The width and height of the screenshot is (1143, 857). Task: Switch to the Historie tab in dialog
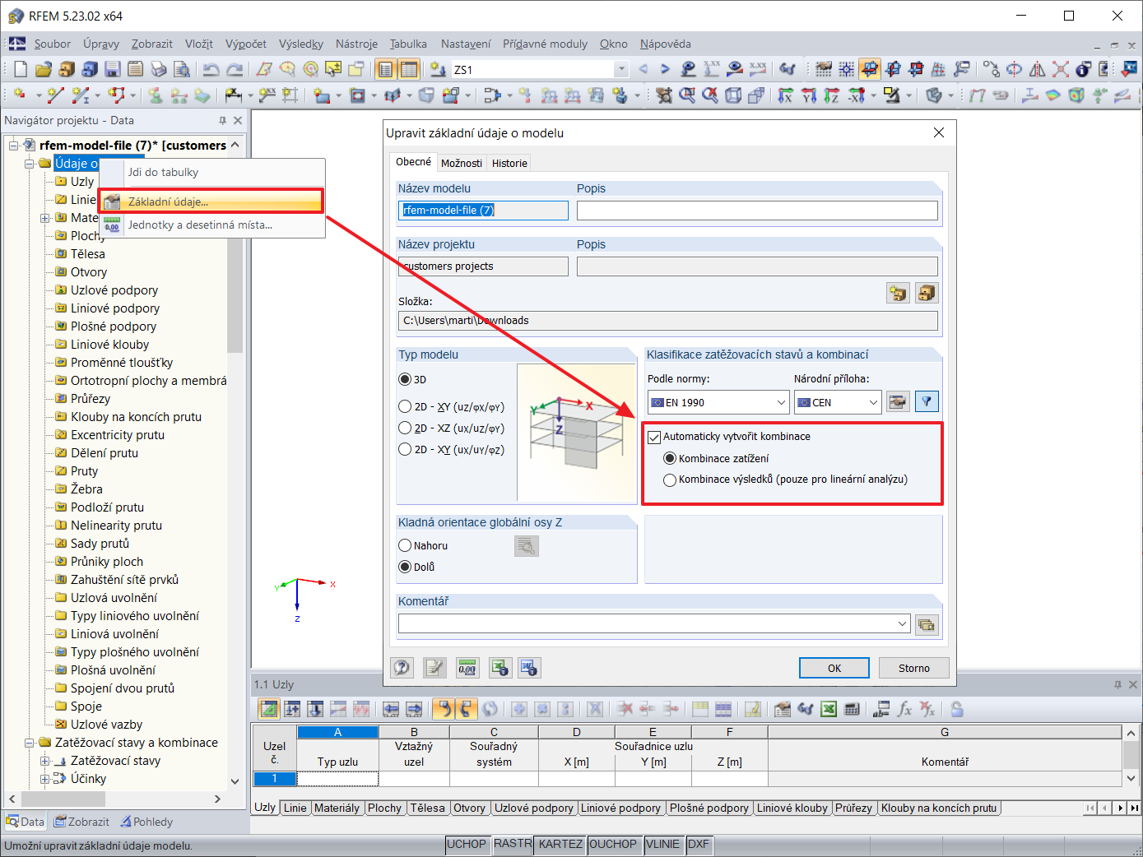(509, 163)
